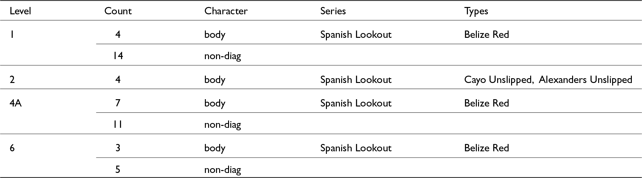Select the Character column header
The width and height of the screenshot is (642, 178).
(226, 11)
